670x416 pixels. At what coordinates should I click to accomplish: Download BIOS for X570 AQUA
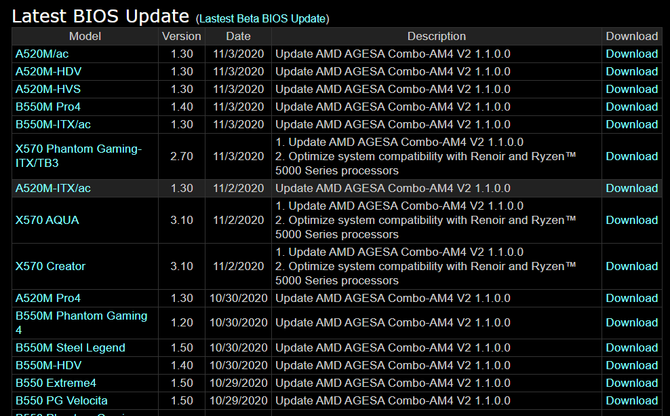pyautogui.click(x=631, y=220)
